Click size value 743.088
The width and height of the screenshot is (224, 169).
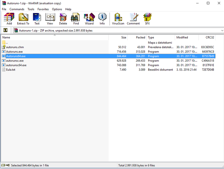pyautogui.click(x=121, y=65)
